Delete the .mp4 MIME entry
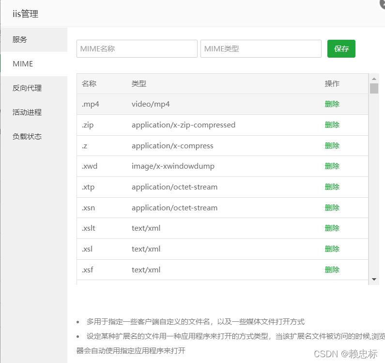The height and width of the screenshot is (363, 385). tap(332, 104)
